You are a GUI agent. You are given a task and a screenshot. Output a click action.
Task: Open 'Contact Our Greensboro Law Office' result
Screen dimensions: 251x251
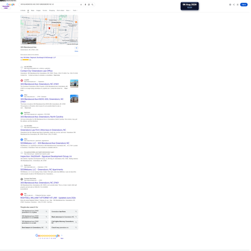(37, 71)
